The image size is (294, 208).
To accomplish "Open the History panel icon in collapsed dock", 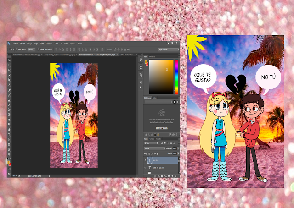I will [x=141, y=60].
